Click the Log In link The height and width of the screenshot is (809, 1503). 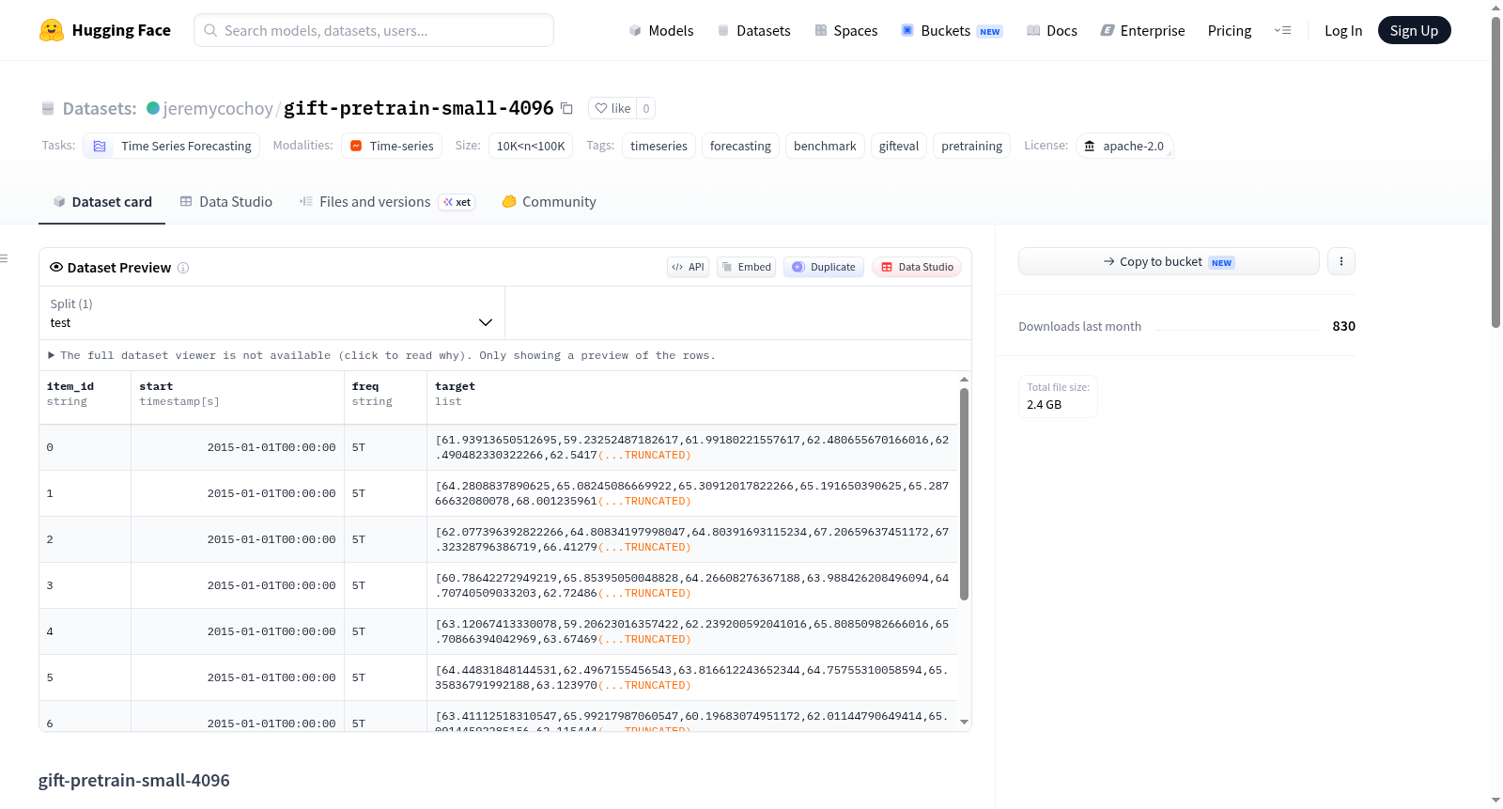1343,30
